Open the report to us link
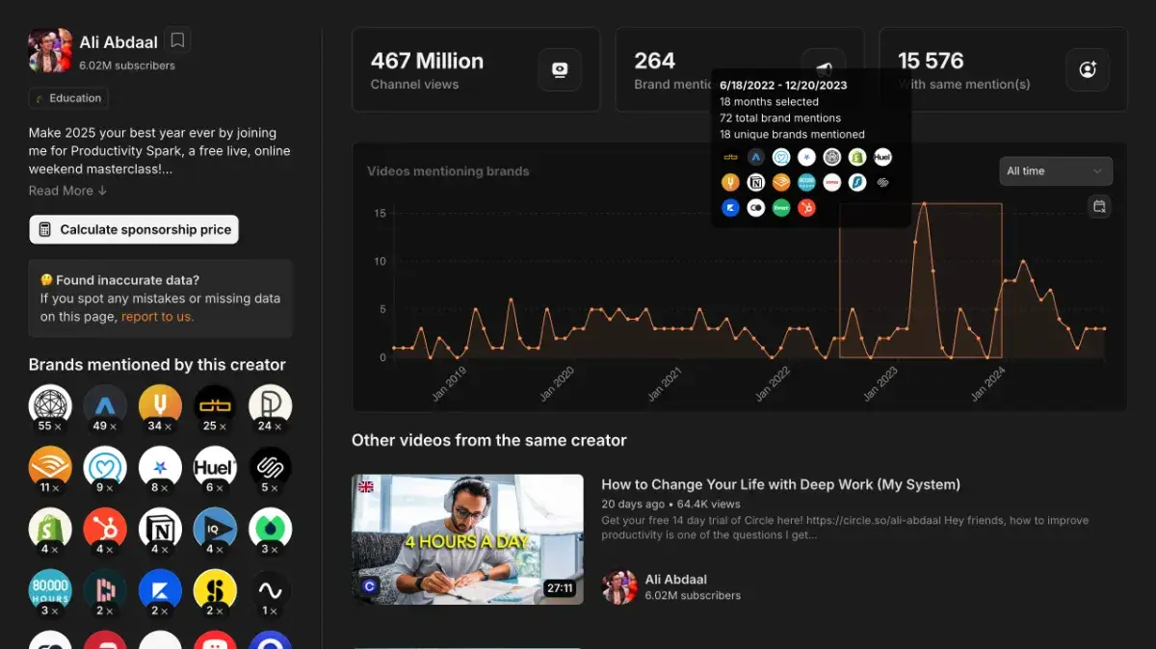 coord(156,317)
